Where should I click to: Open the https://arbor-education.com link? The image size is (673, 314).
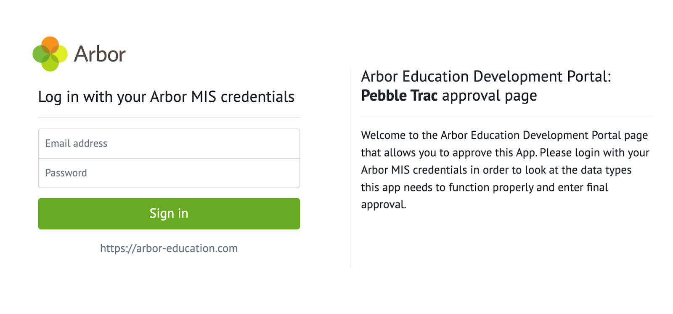pos(169,248)
